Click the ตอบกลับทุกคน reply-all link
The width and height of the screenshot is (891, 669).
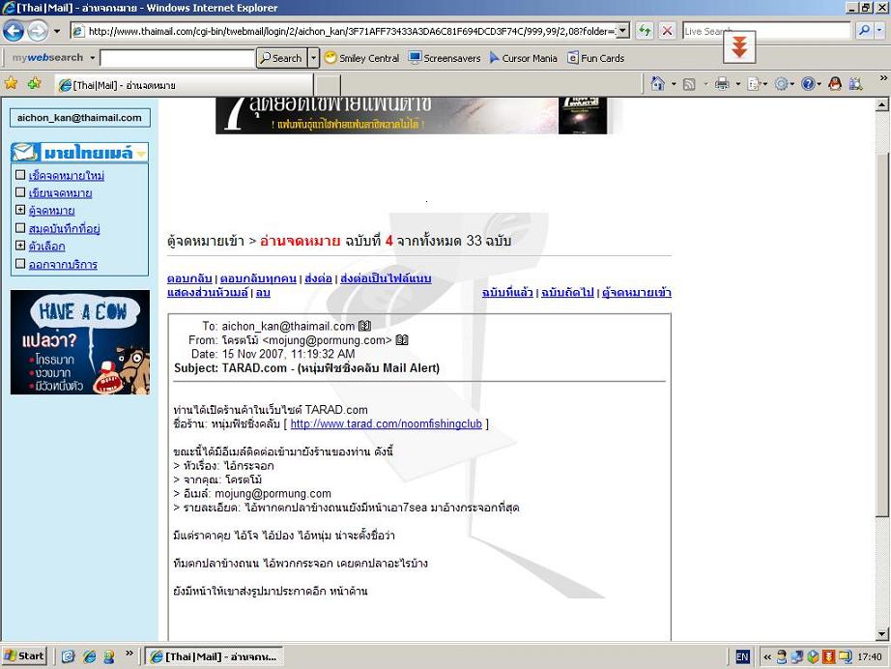[x=258, y=278]
